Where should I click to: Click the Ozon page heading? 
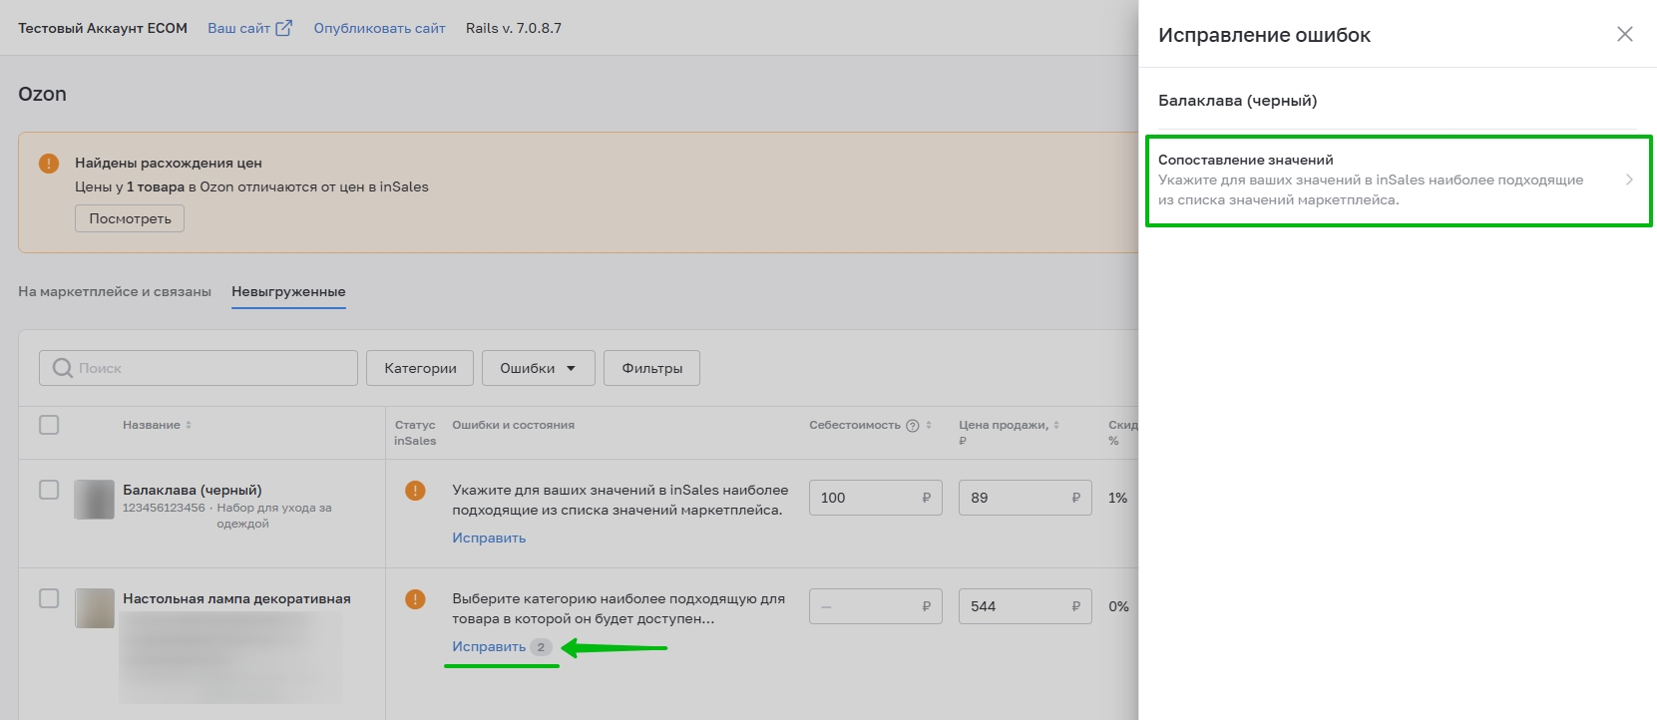coord(42,94)
